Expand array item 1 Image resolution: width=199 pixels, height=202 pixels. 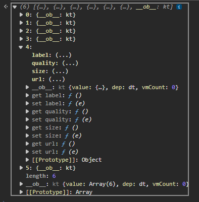pyautogui.click(x=21, y=23)
